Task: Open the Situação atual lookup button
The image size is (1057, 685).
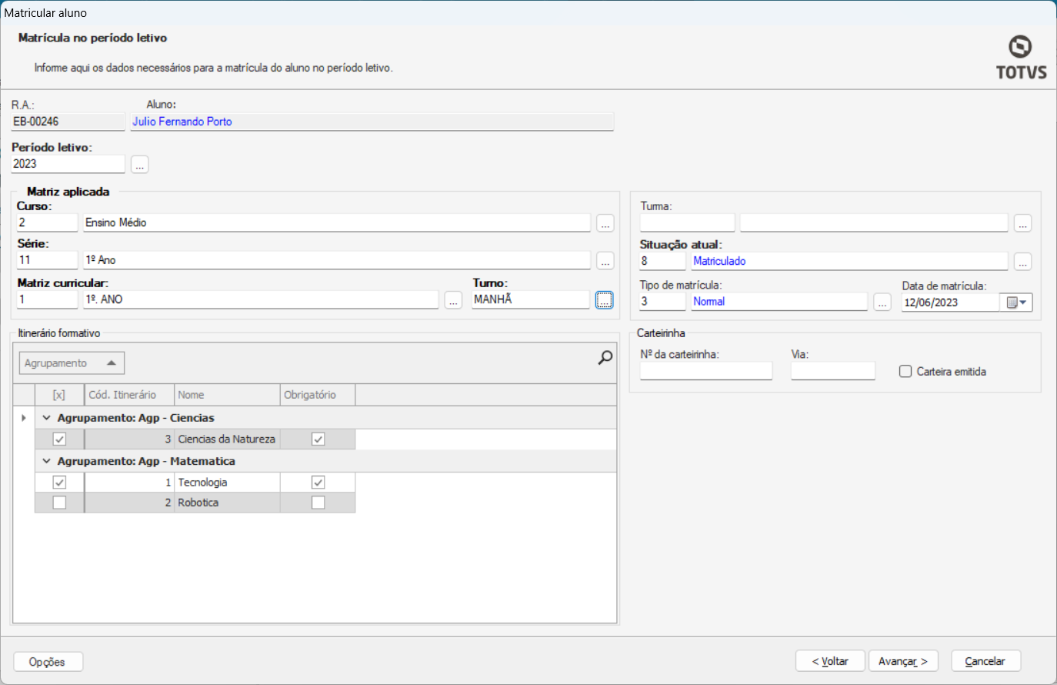Action: [x=1022, y=262]
